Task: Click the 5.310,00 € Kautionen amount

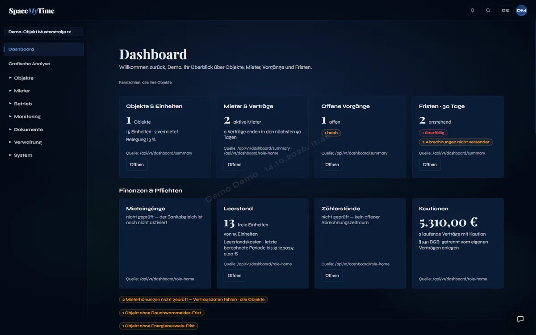Action: [448, 222]
